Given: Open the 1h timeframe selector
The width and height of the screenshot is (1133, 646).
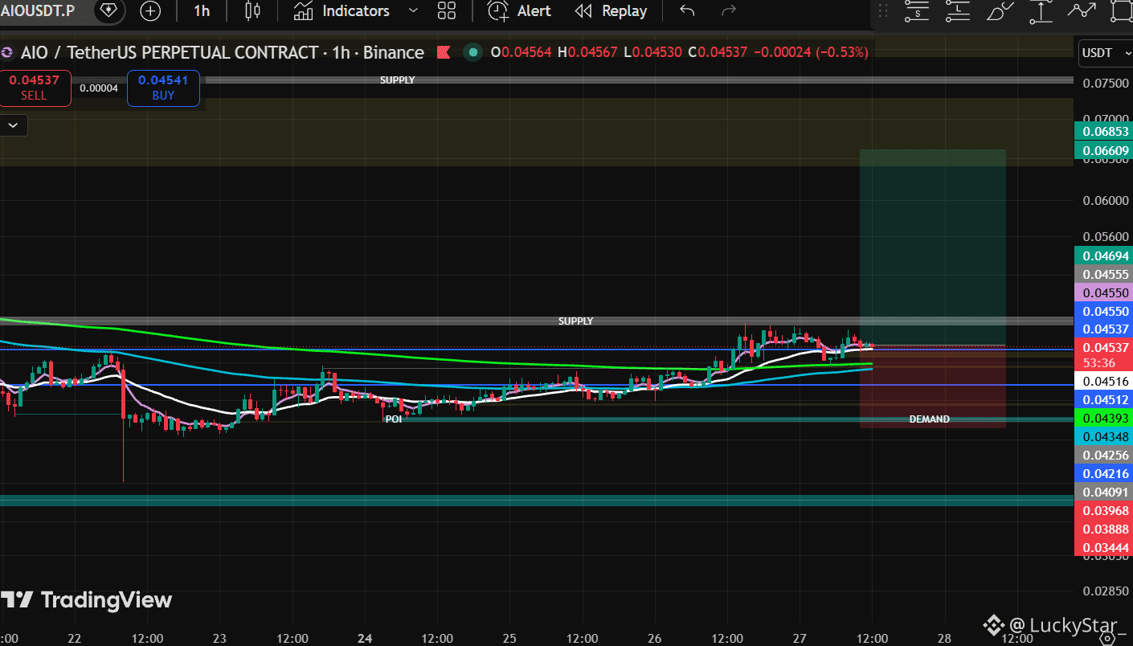Looking at the screenshot, I should click(202, 10).
